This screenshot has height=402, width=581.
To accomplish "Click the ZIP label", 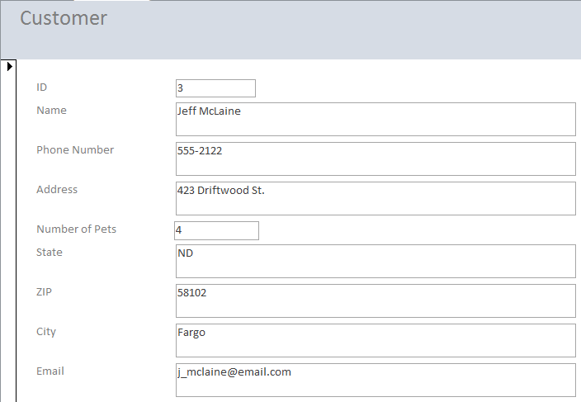I will point(44,292).
